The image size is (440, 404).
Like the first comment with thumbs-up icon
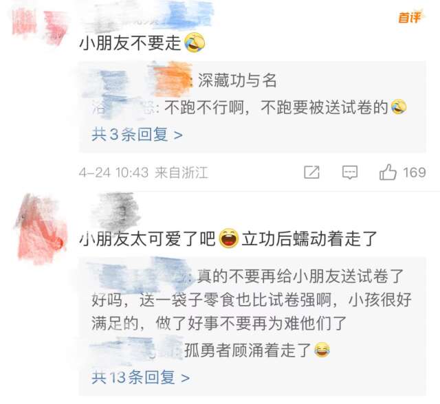(388, 172)
